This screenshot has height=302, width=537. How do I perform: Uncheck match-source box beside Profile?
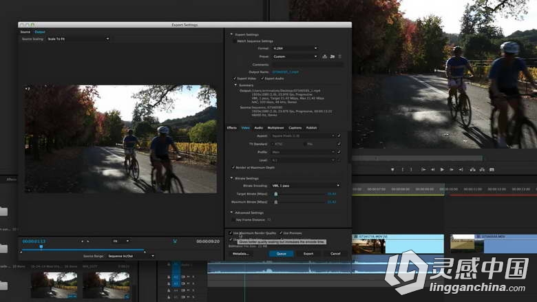pyautogui.click(x=339, y=152)
